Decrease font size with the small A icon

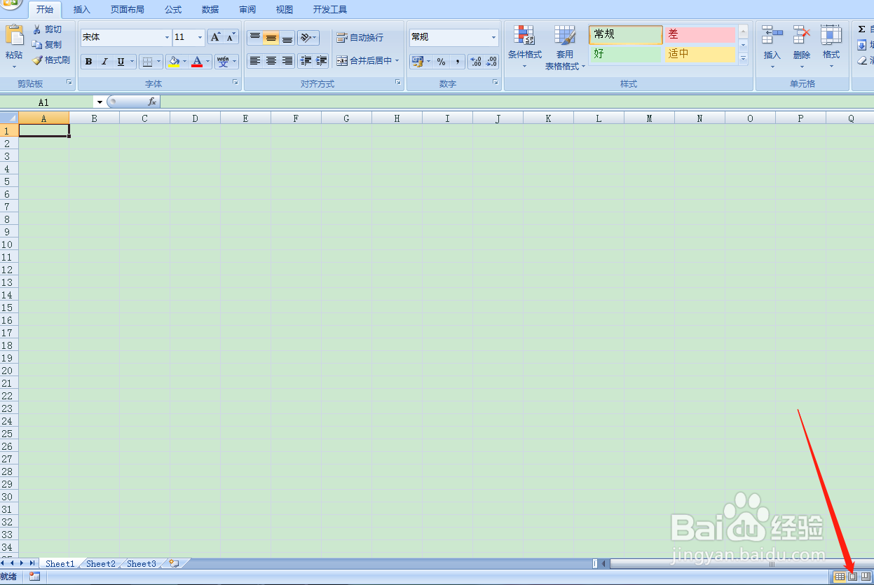(231, 37)
